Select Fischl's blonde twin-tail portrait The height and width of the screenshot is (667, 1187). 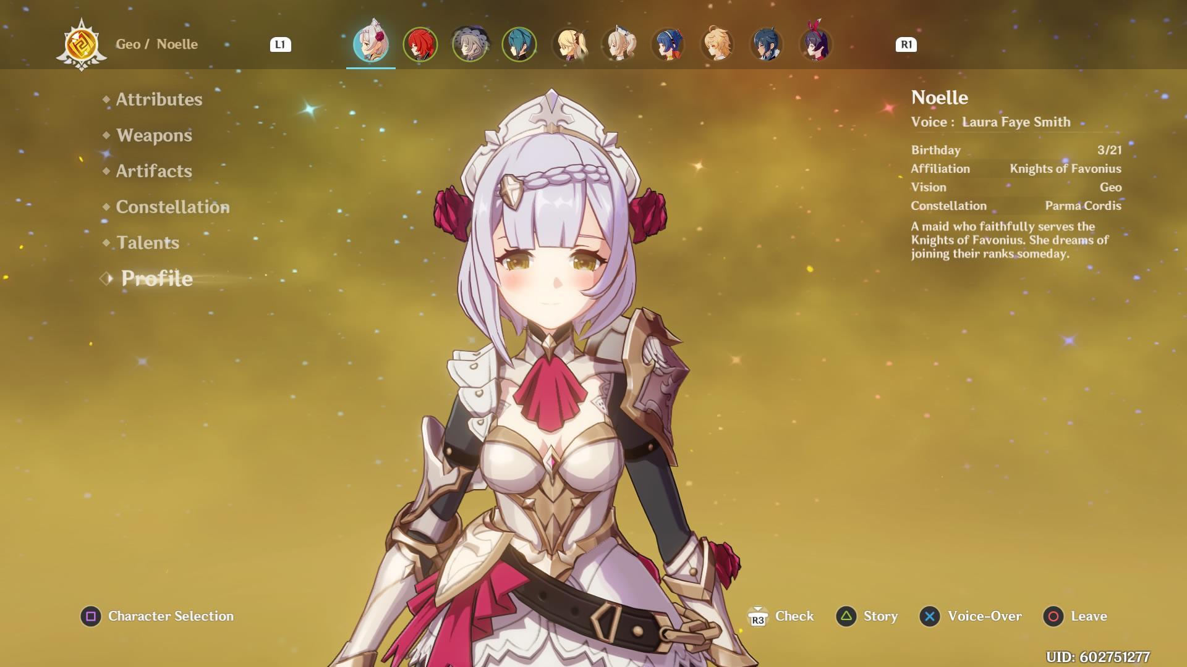point(569,44)
